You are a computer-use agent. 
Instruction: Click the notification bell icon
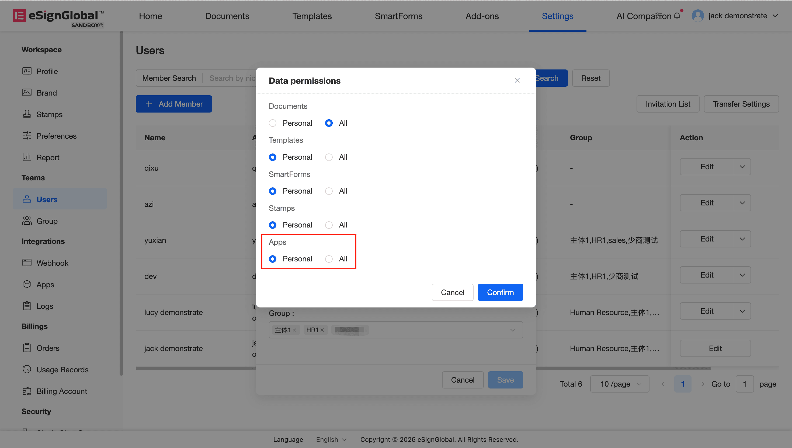pos(677,16)
